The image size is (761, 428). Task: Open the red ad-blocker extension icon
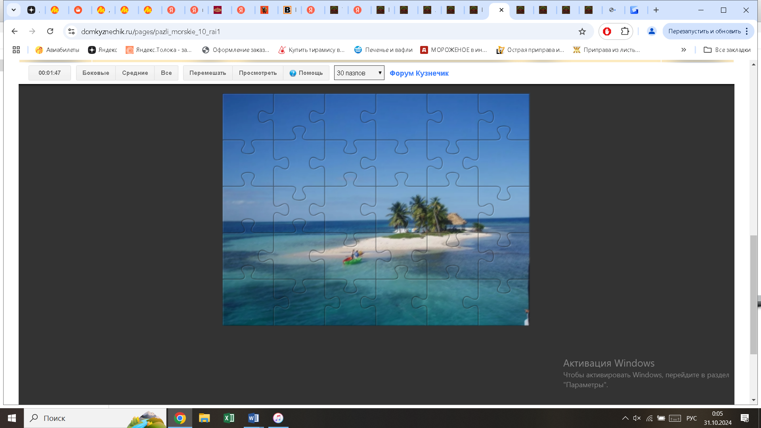click(607, 31)
